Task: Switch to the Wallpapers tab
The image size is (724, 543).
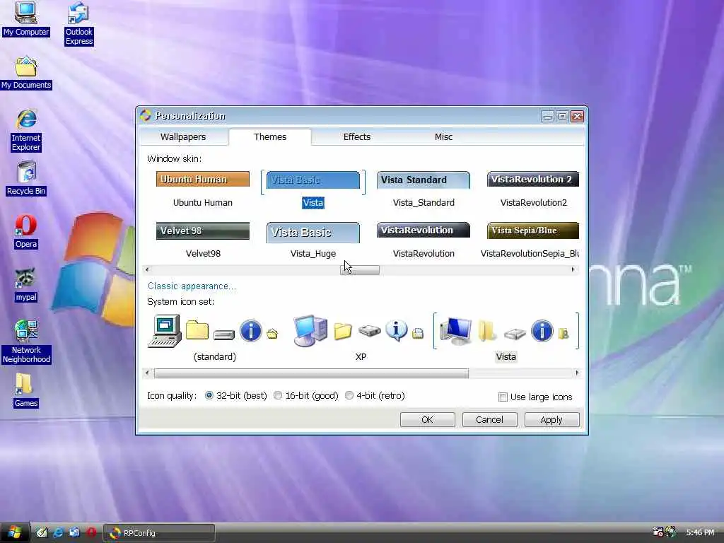Action: pos(183,136)
